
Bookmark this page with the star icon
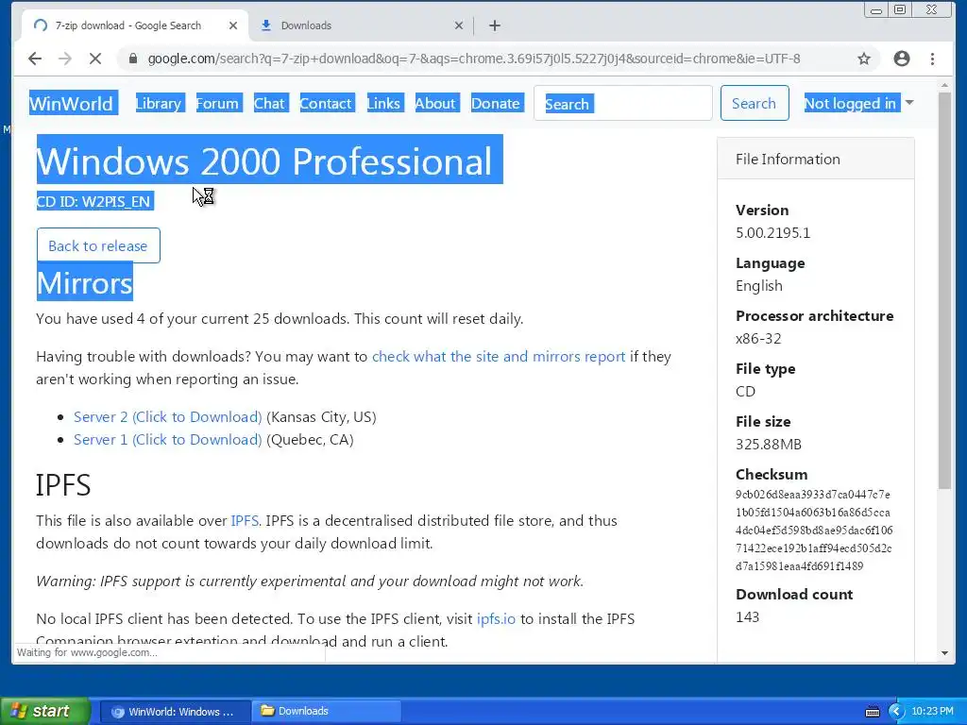pos(864,59)
